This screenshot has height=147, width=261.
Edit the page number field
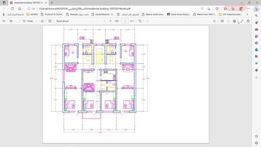click(125, 21)
